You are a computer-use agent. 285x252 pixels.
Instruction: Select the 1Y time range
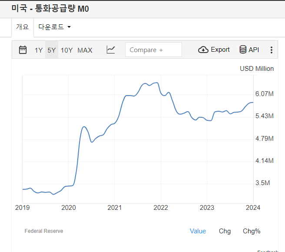pyautogui.click(x=39, y=50)
